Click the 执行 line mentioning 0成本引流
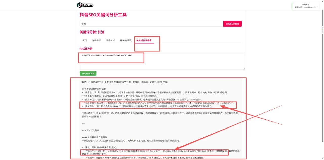324x160 pixels. (160, 152)
